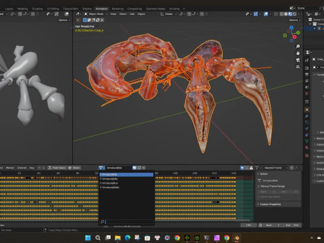Click the action name field
324x243 pixels.
[119, 168]
